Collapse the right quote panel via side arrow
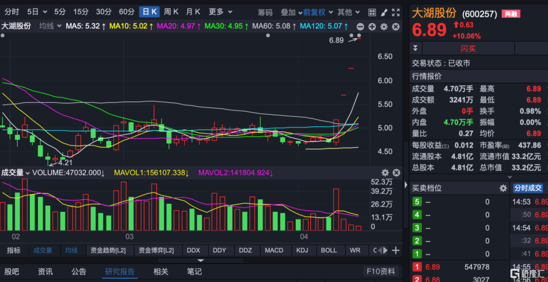Image resolution: width=548 pixels, height=282 pixels. point(406,185)
